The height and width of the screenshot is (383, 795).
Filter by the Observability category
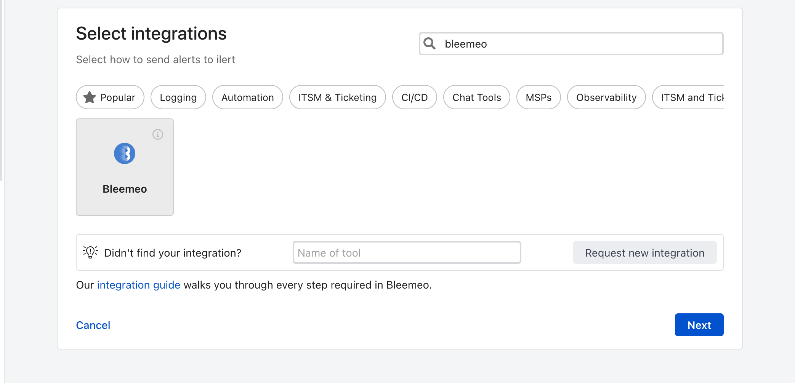[606, 97]
